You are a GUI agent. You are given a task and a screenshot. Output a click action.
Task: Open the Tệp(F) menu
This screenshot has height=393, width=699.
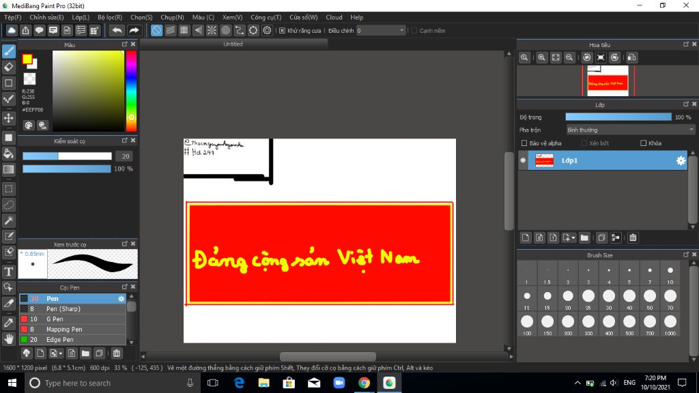click(x=12, y=17)
